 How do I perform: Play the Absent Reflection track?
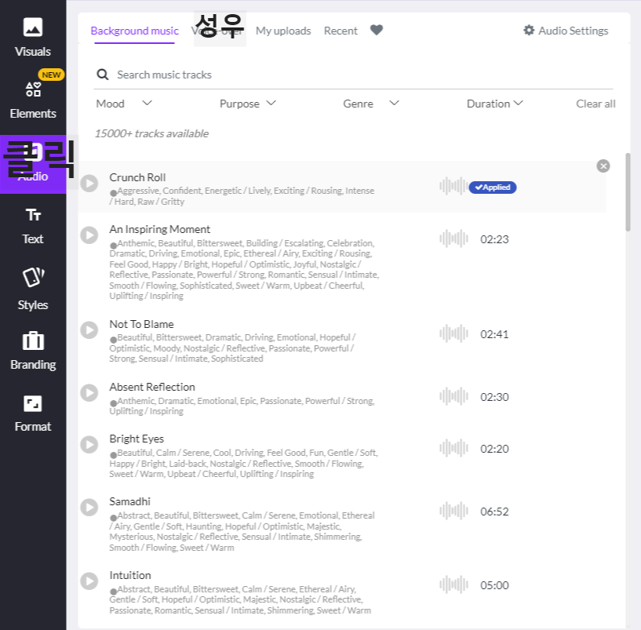click(x=89, y=392)
